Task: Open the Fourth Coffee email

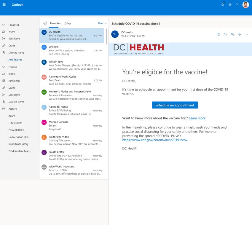Action: (72, 156)
